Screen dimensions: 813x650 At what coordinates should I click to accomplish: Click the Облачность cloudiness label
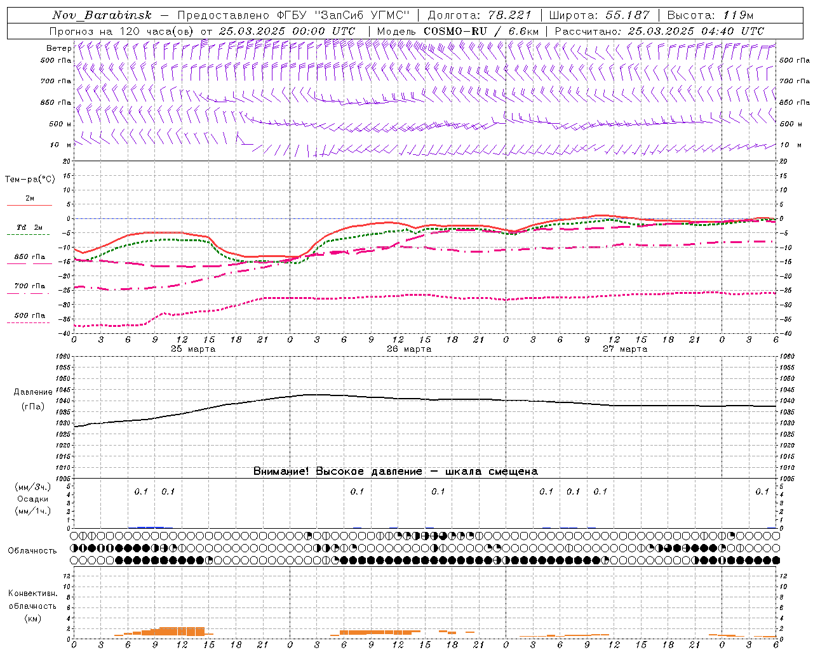[x=32, y=550]
